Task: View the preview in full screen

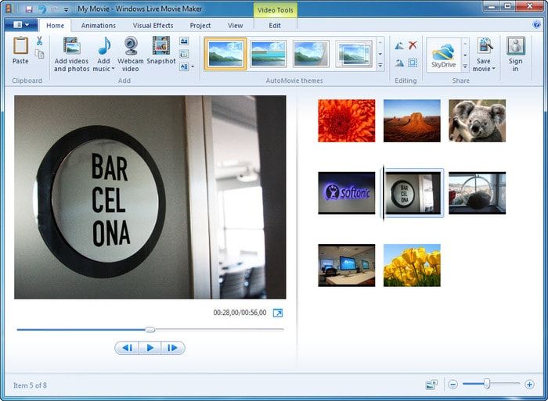Action: point(278,313)
